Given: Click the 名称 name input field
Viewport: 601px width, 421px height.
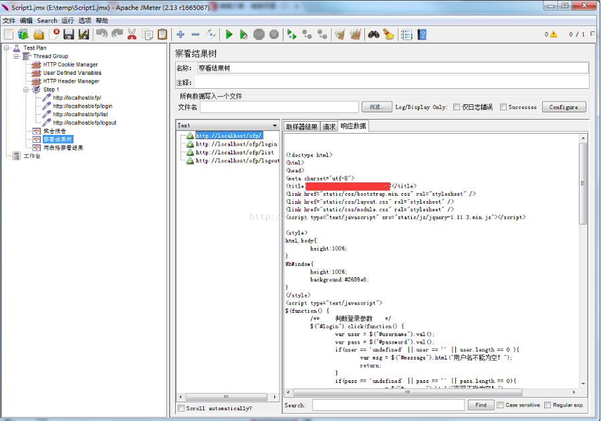Looking at the screenshot, I should click(x=393, y=68).
